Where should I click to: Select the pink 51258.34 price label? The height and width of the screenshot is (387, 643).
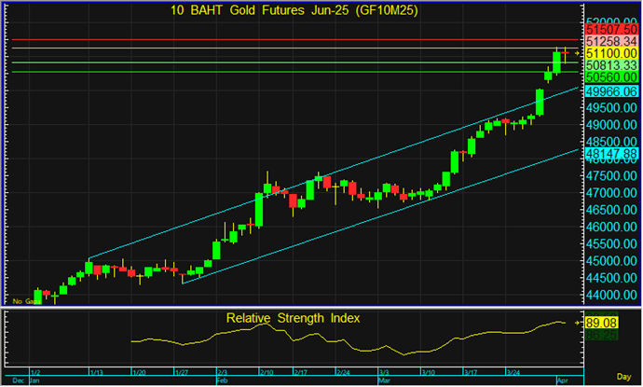611,43
